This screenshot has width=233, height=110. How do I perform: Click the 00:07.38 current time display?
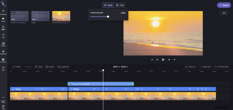pyautogui.click(x=116, y=67)
